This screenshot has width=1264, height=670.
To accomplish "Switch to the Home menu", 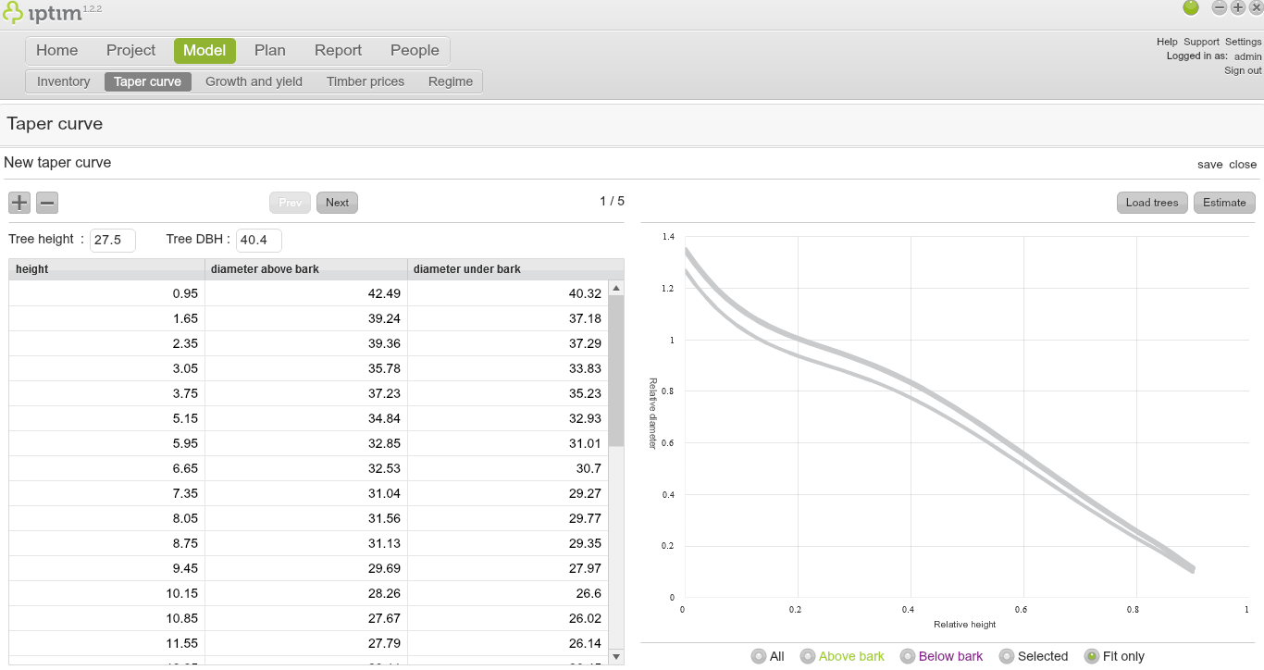I will coord(56,50).
